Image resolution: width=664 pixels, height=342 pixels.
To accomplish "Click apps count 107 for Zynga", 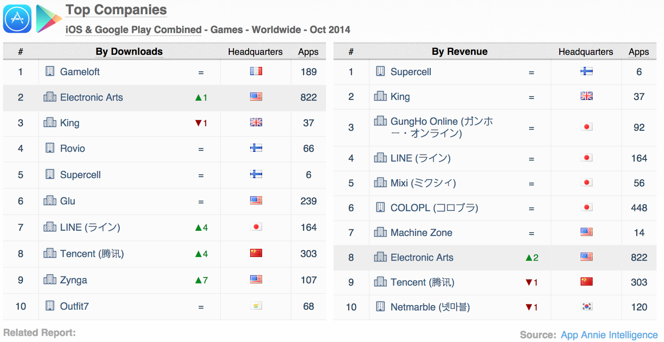I will coord(308,280).
